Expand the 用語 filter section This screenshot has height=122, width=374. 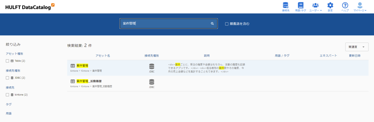click(x=9, y=113)
